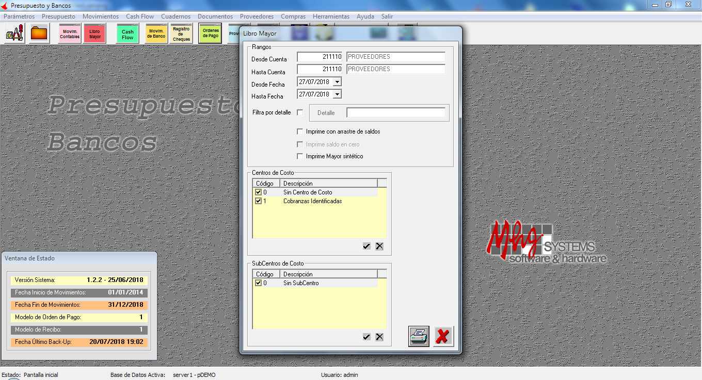Toggle Imprime Mayor sintético option
Viewport: 702px width, 380px height.
pyautogui.click(x=300, y=156)
